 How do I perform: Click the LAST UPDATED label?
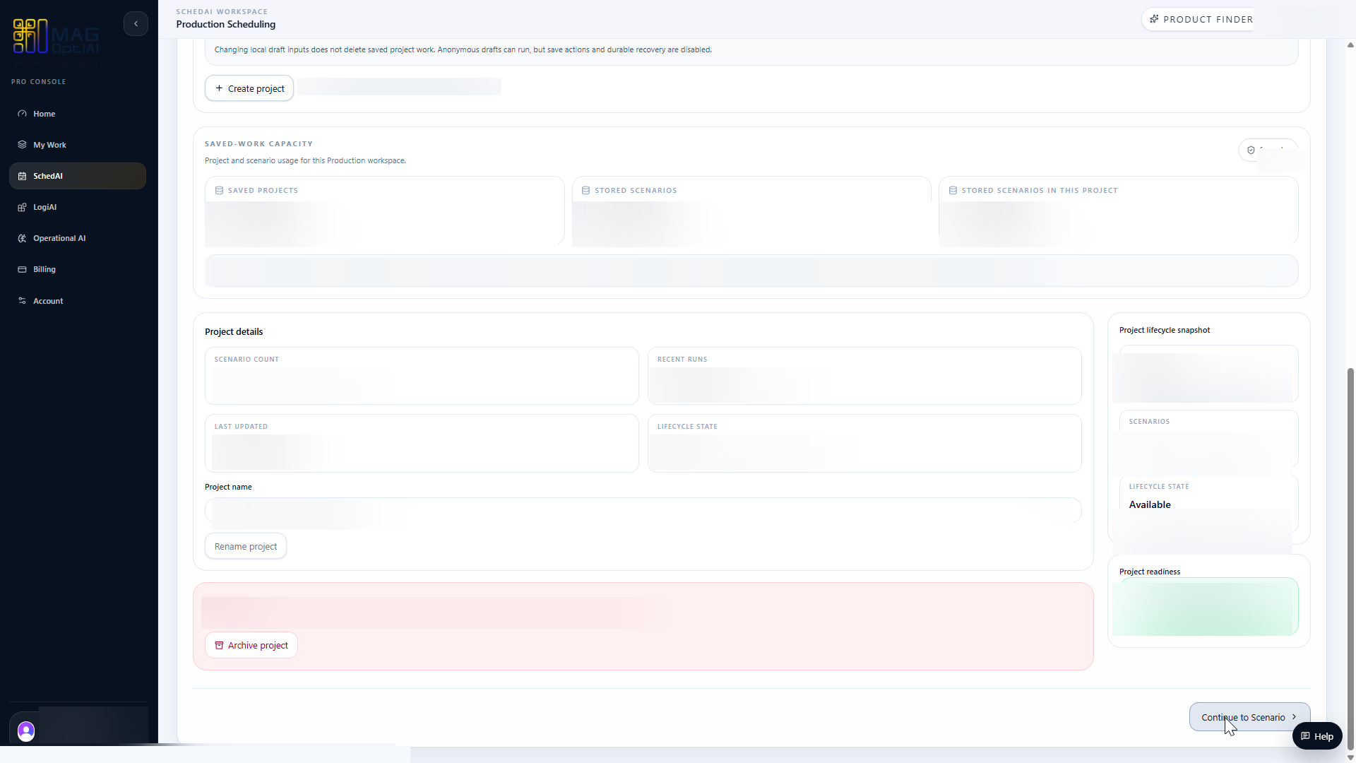click(241, 427)
